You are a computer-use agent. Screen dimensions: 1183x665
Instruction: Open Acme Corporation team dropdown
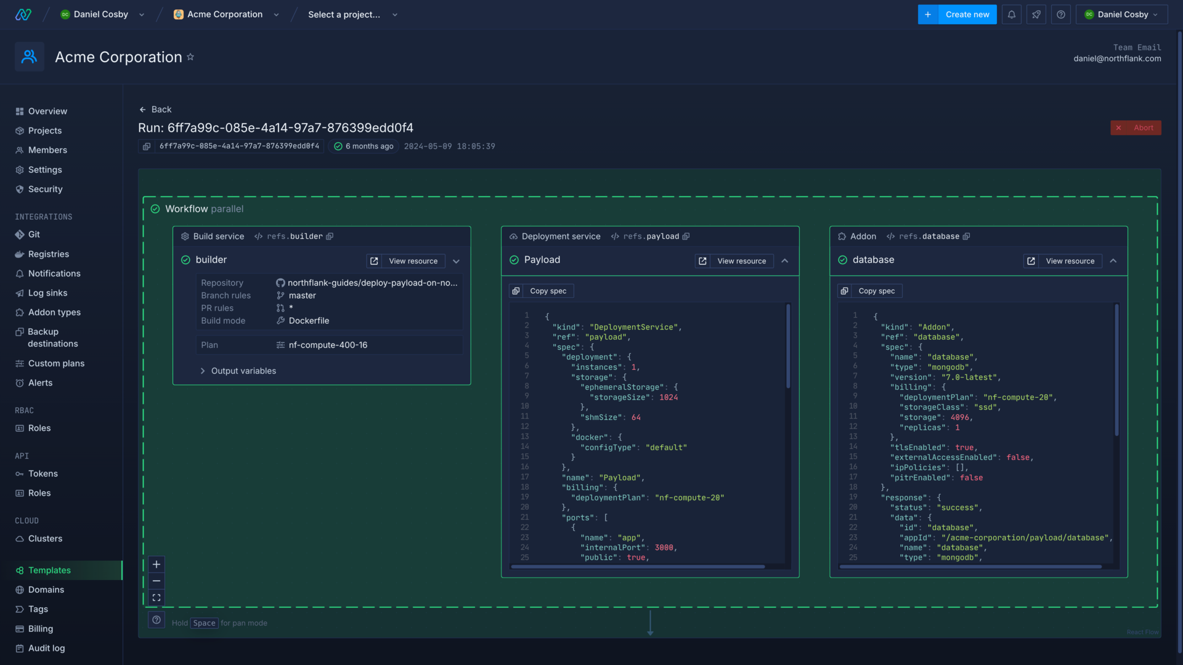276,15
